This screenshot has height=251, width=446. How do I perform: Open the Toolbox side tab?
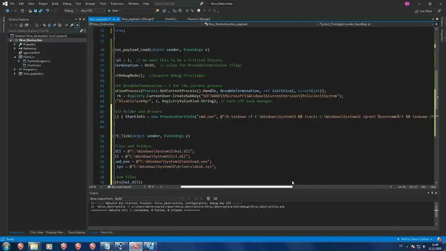click(442, 22)
